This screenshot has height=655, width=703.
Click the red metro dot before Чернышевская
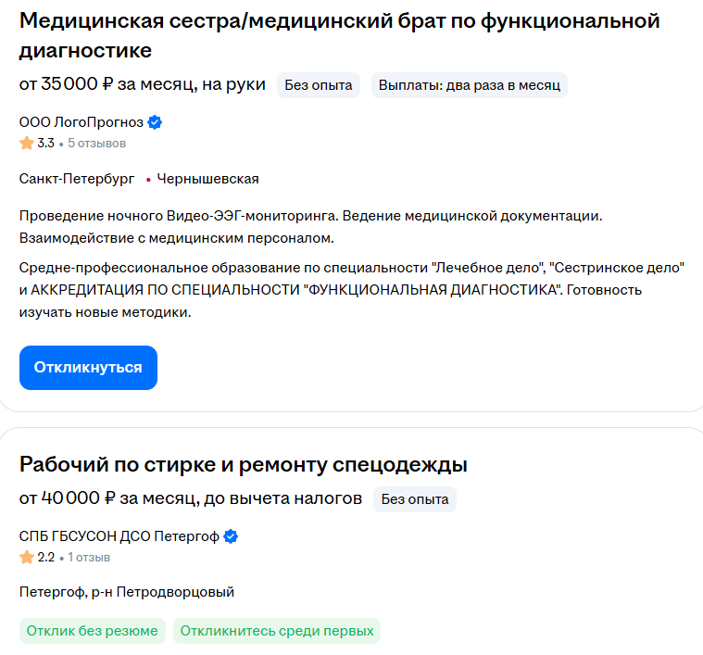tap(148, 180)
